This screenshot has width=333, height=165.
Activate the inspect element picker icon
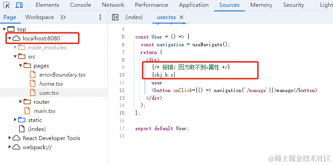click(x=7, y=5)
